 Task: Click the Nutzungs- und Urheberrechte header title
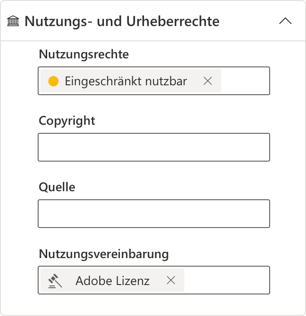pos(122,21)
